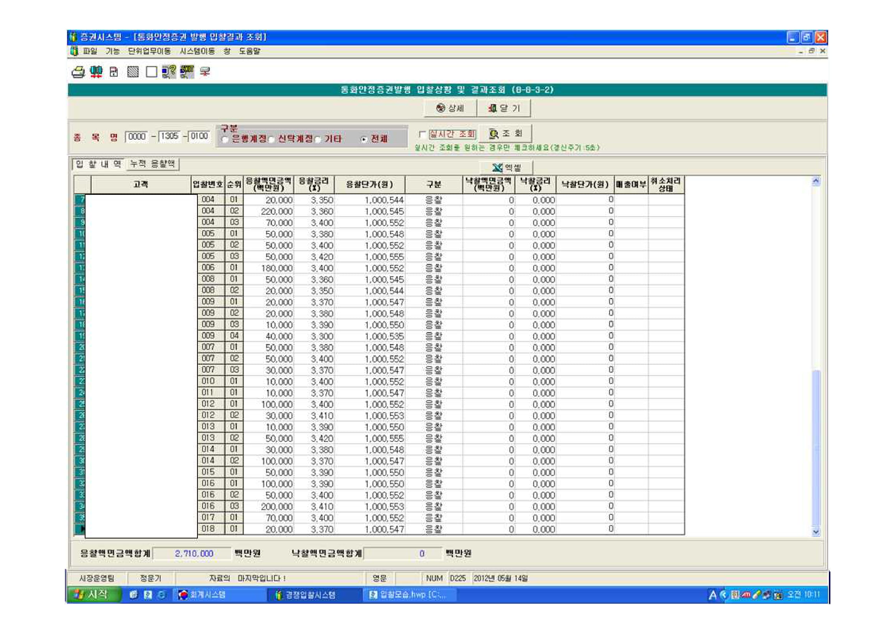The width and height of the screenshot is (896, 634).
Task: Click the computer with question mark icon
Action: click(169, 72)
